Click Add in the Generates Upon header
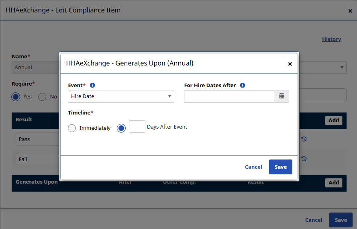This screenshot has width=357, height=229. click(x=333, y=182)
